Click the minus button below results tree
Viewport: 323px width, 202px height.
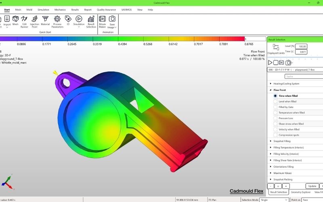271,186
